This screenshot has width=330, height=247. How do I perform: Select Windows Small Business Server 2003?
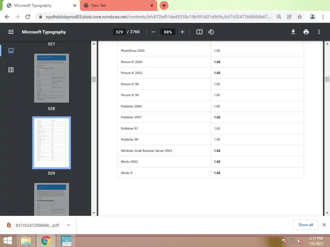[146, 151]
